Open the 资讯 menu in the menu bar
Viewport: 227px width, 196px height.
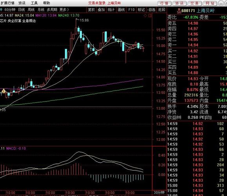coord(22,3)
